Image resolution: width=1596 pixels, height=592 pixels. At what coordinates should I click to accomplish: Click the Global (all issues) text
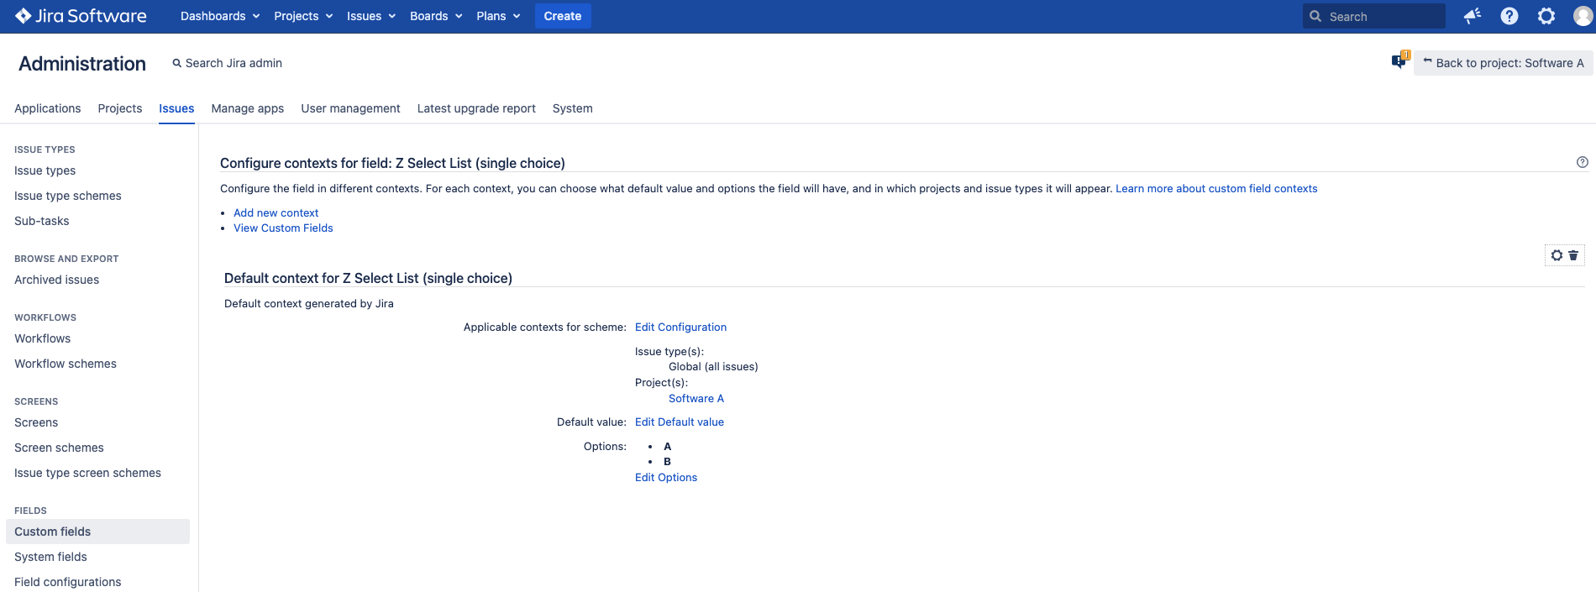(713, 367)
